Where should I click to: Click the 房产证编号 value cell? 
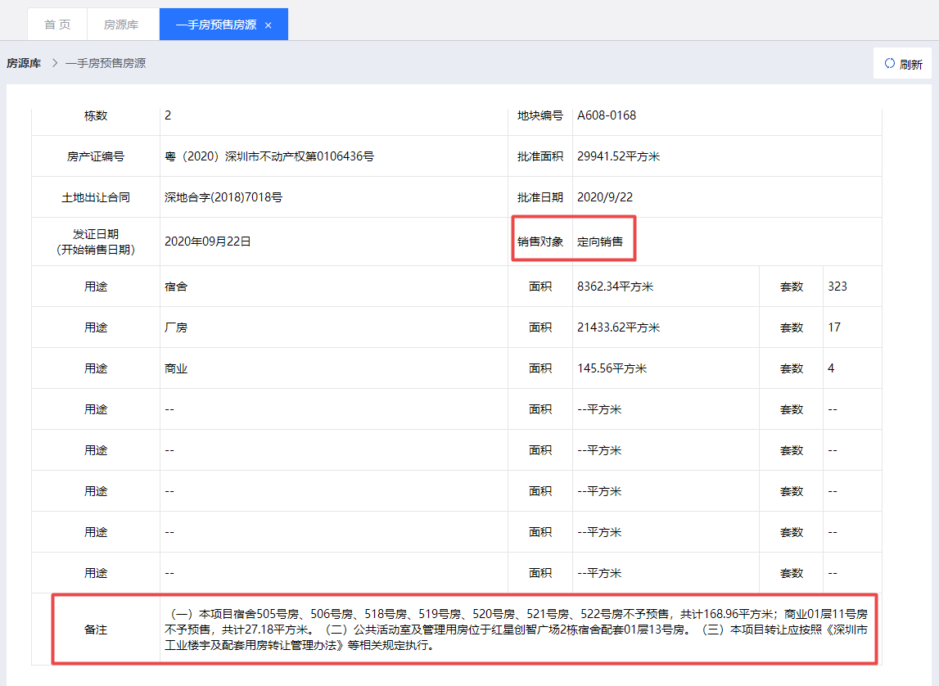pyautogui.click(x=333, y=156)
